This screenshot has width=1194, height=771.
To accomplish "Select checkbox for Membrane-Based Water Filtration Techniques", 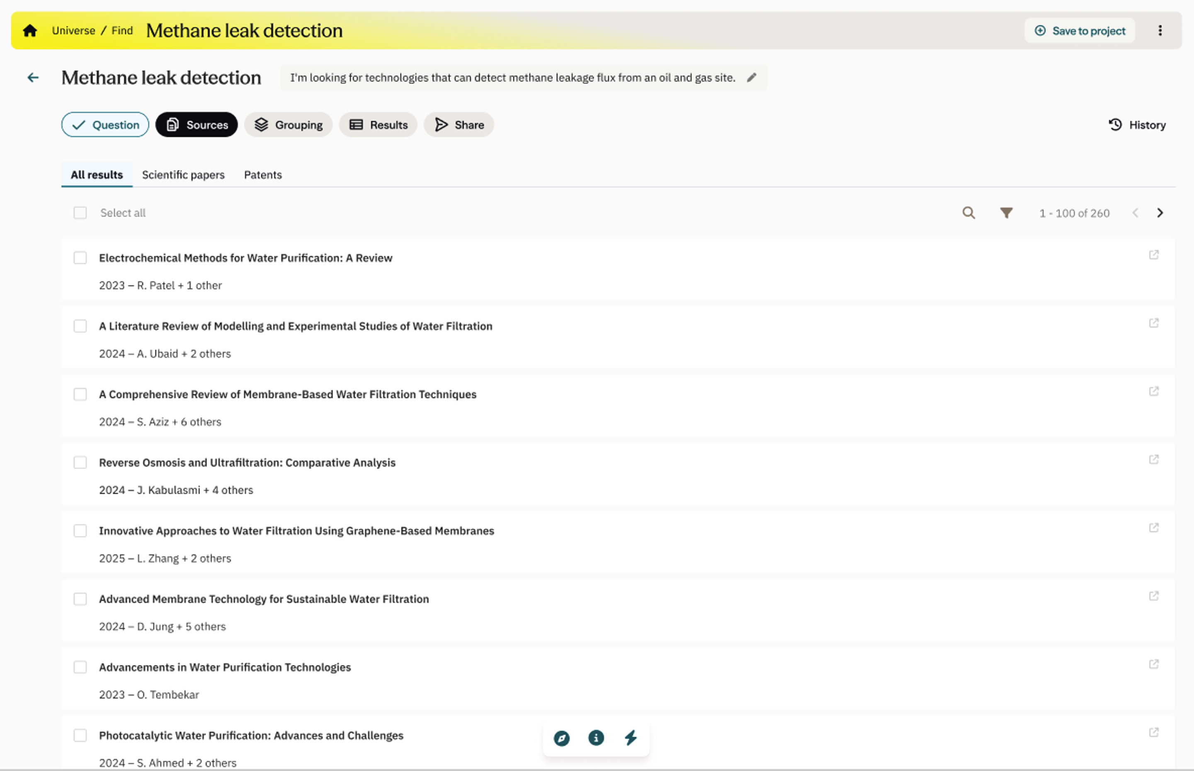I will click(x=80, y=394).
